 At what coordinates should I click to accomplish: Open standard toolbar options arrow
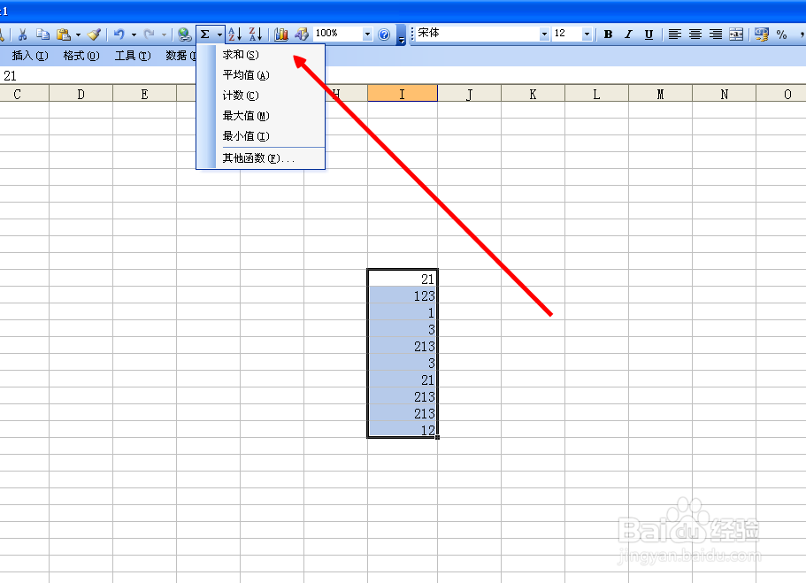tap(401, 35)
